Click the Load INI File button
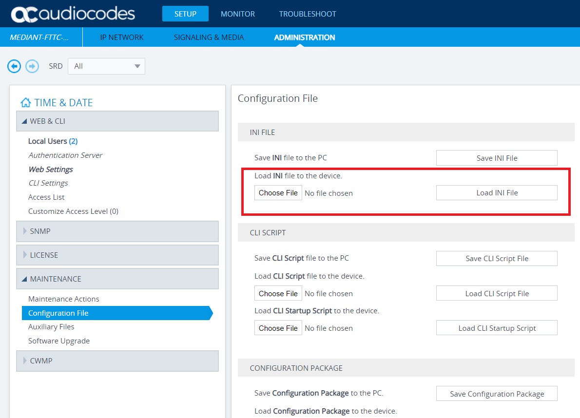The image size is (580, 418). [x=497, y=193]
